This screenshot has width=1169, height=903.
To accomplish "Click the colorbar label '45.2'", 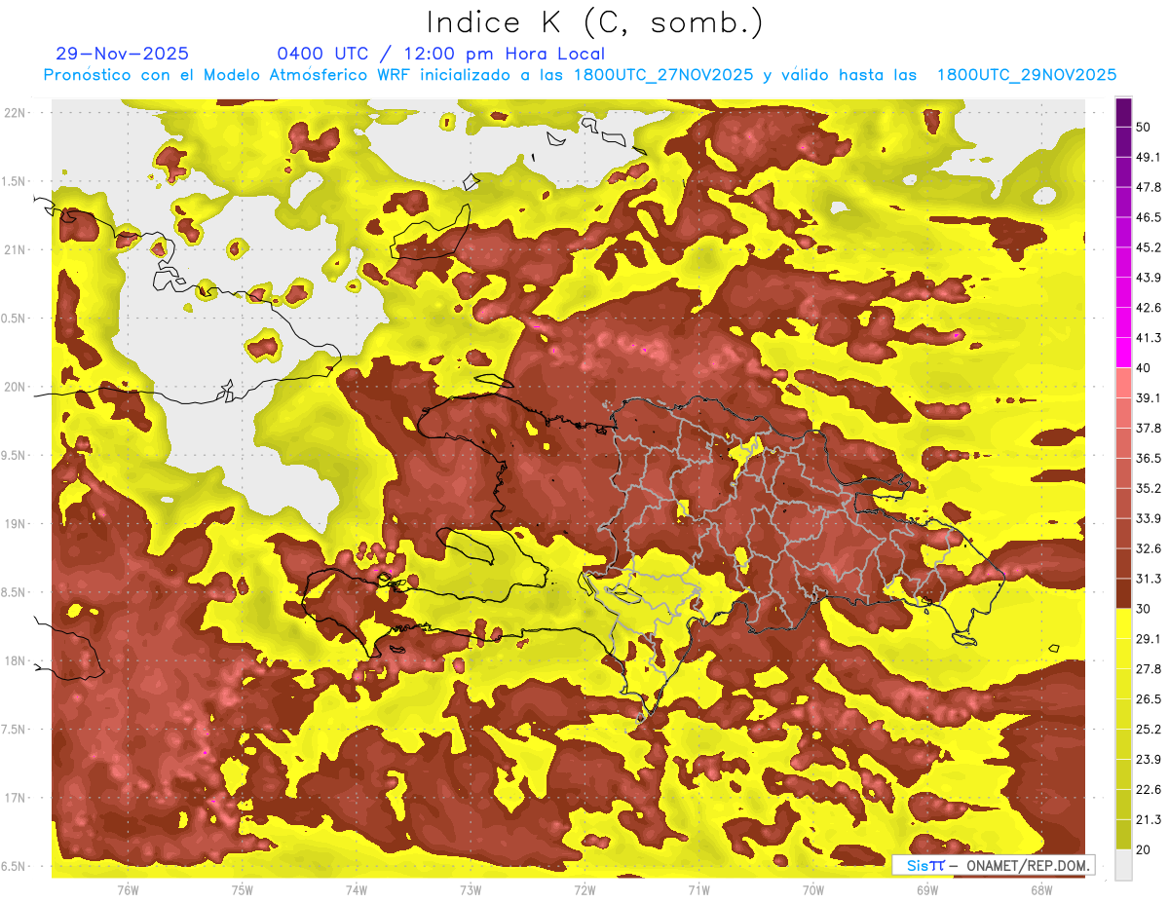I will pyautogui.click(x=1149, y=247).
